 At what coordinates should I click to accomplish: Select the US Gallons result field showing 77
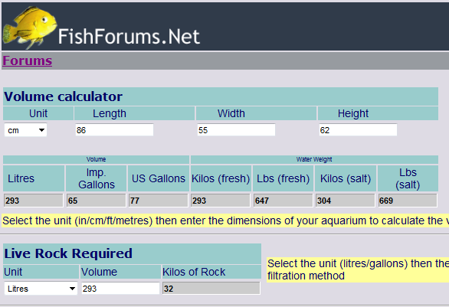[x=159, y=201]
